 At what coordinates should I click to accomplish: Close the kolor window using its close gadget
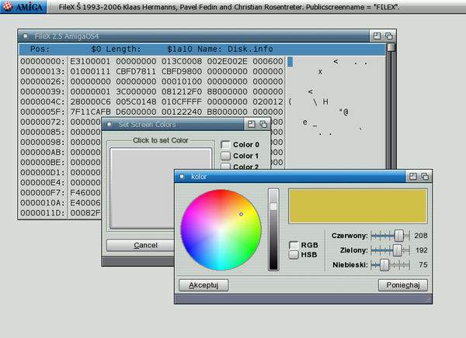coord(182,177)
